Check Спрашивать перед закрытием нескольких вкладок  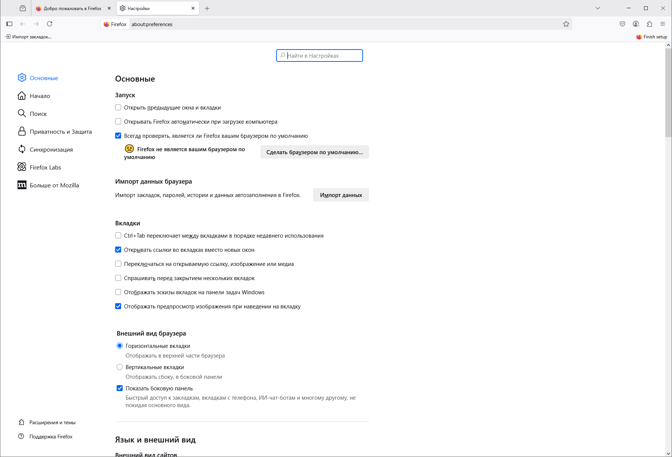118,278
